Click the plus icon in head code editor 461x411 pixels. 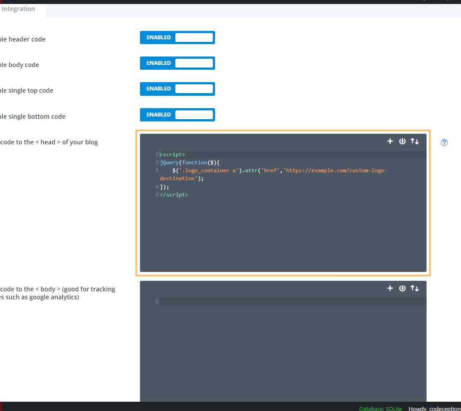[390, 141]
